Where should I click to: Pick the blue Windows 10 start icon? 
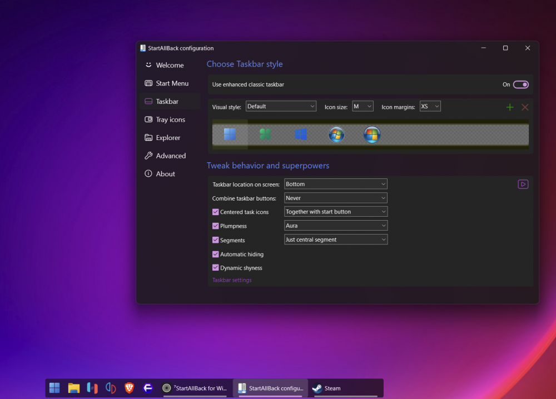[x=301, y=134]
